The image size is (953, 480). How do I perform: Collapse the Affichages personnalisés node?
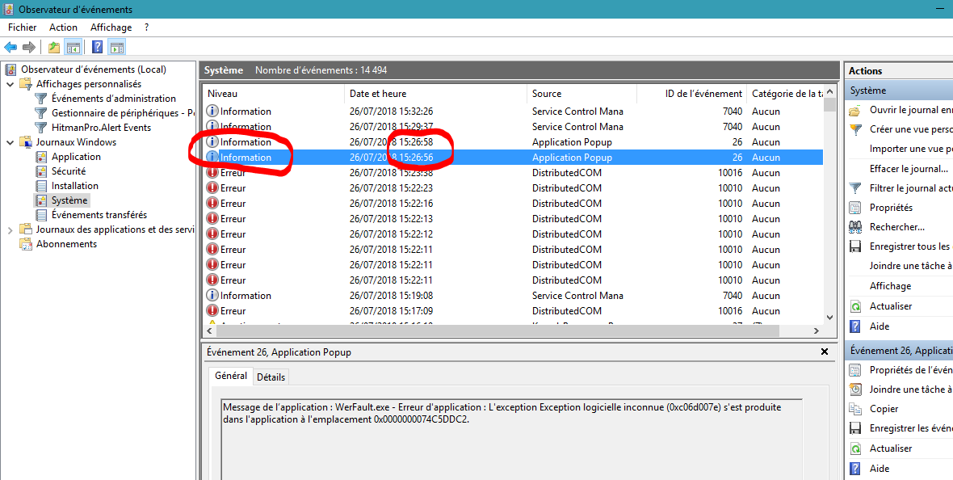tap(10, 84)
